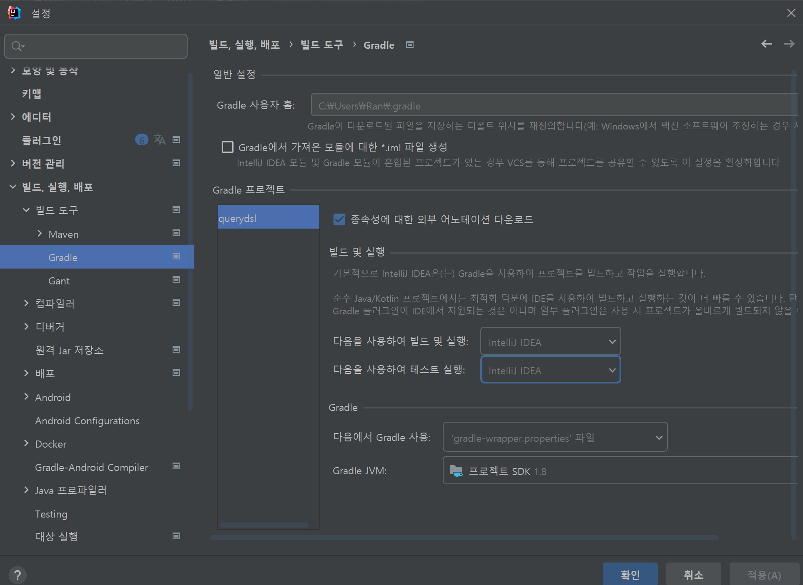Click the search magnifier icon

[17, 46]
